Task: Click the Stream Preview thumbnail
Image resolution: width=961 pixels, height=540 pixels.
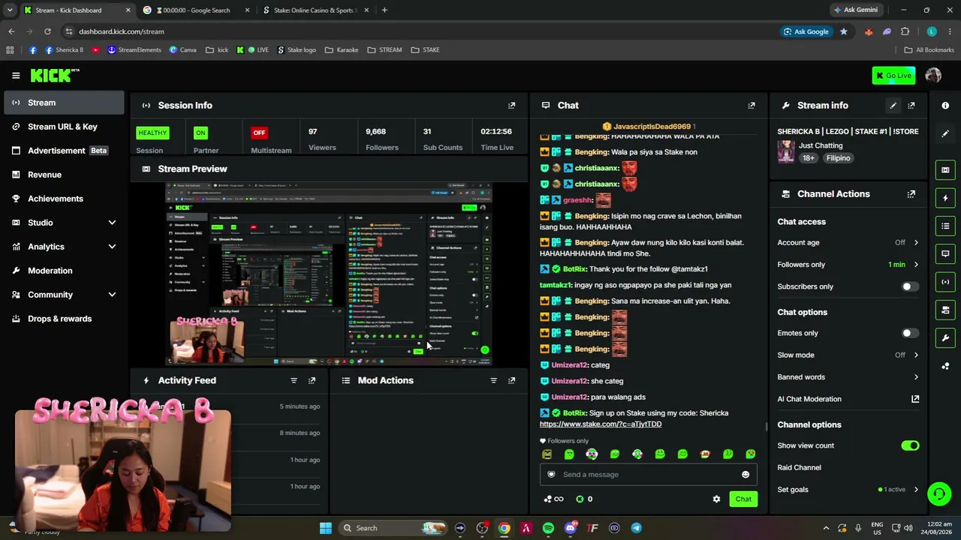Action: [x=329, y=274]
